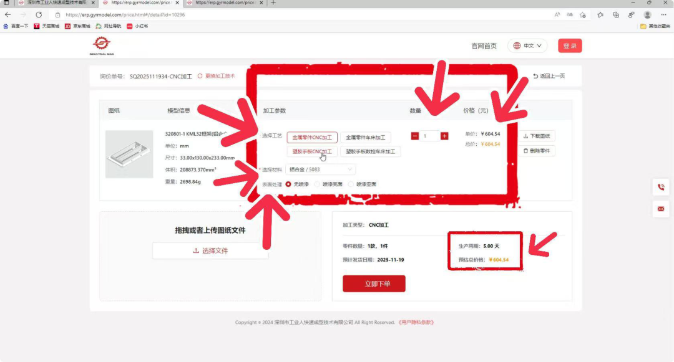The width and height of the screenshot is (674, 362).
Task: Expand 其他收藏夹 in the bookmarks bar
Action: (x=654, y=26)
